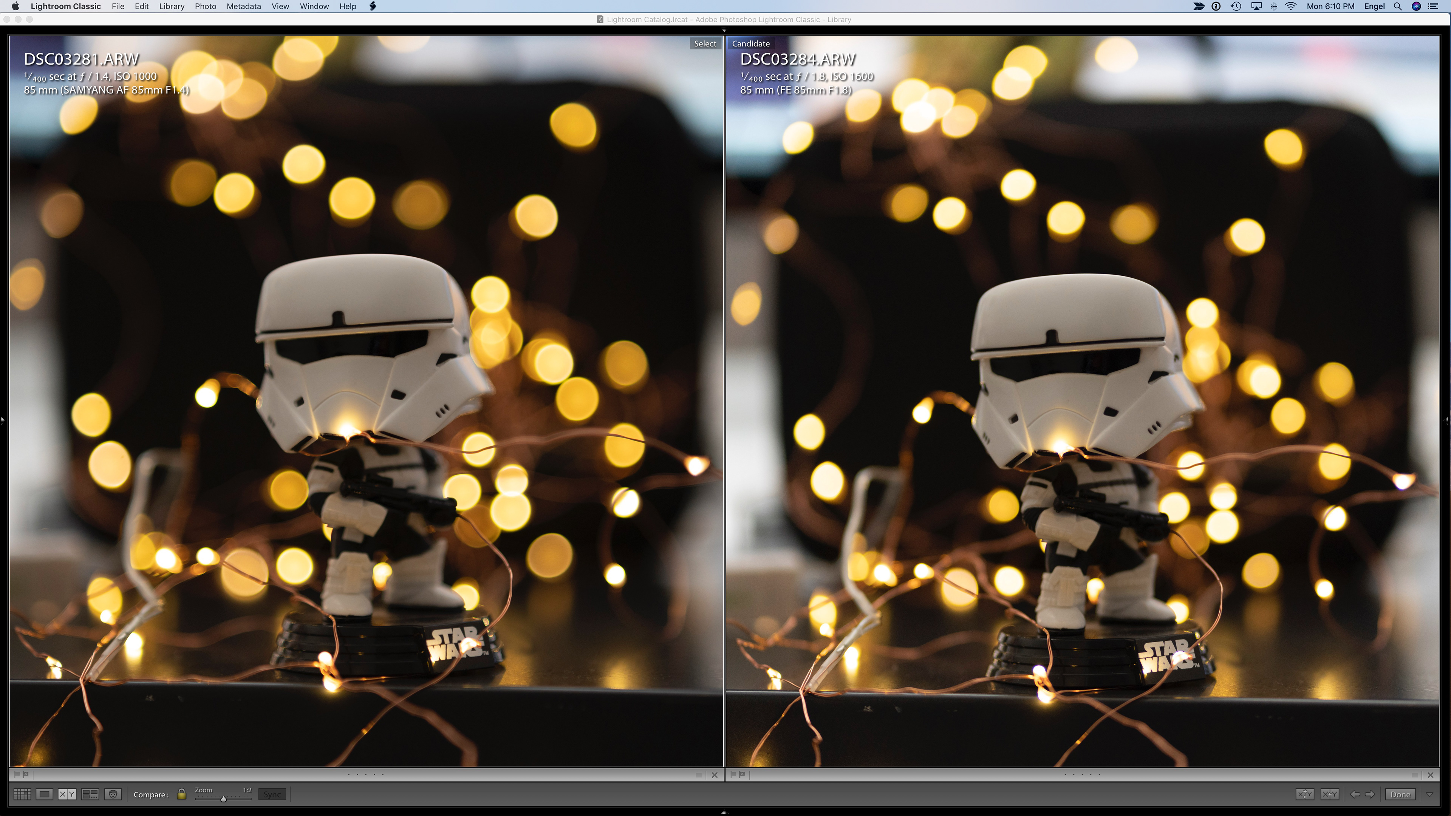Set color label of Select photo

click(699, 775)
